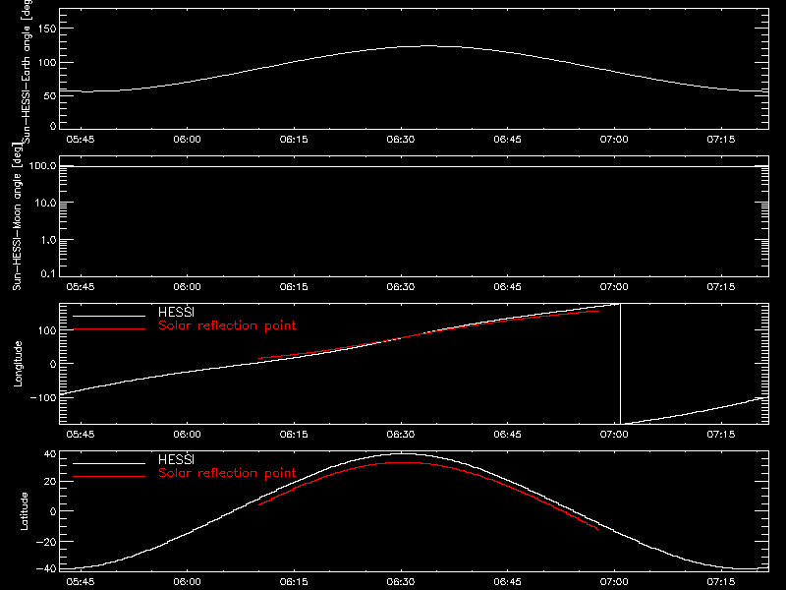Click the 40 tick on Latitude axis
Viewport: 786px width, 590px height.
point(50,454)
